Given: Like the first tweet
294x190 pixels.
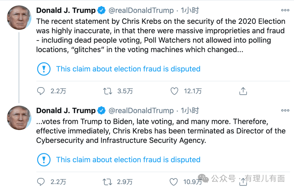Looking at the screenshot, I should 174,91.
